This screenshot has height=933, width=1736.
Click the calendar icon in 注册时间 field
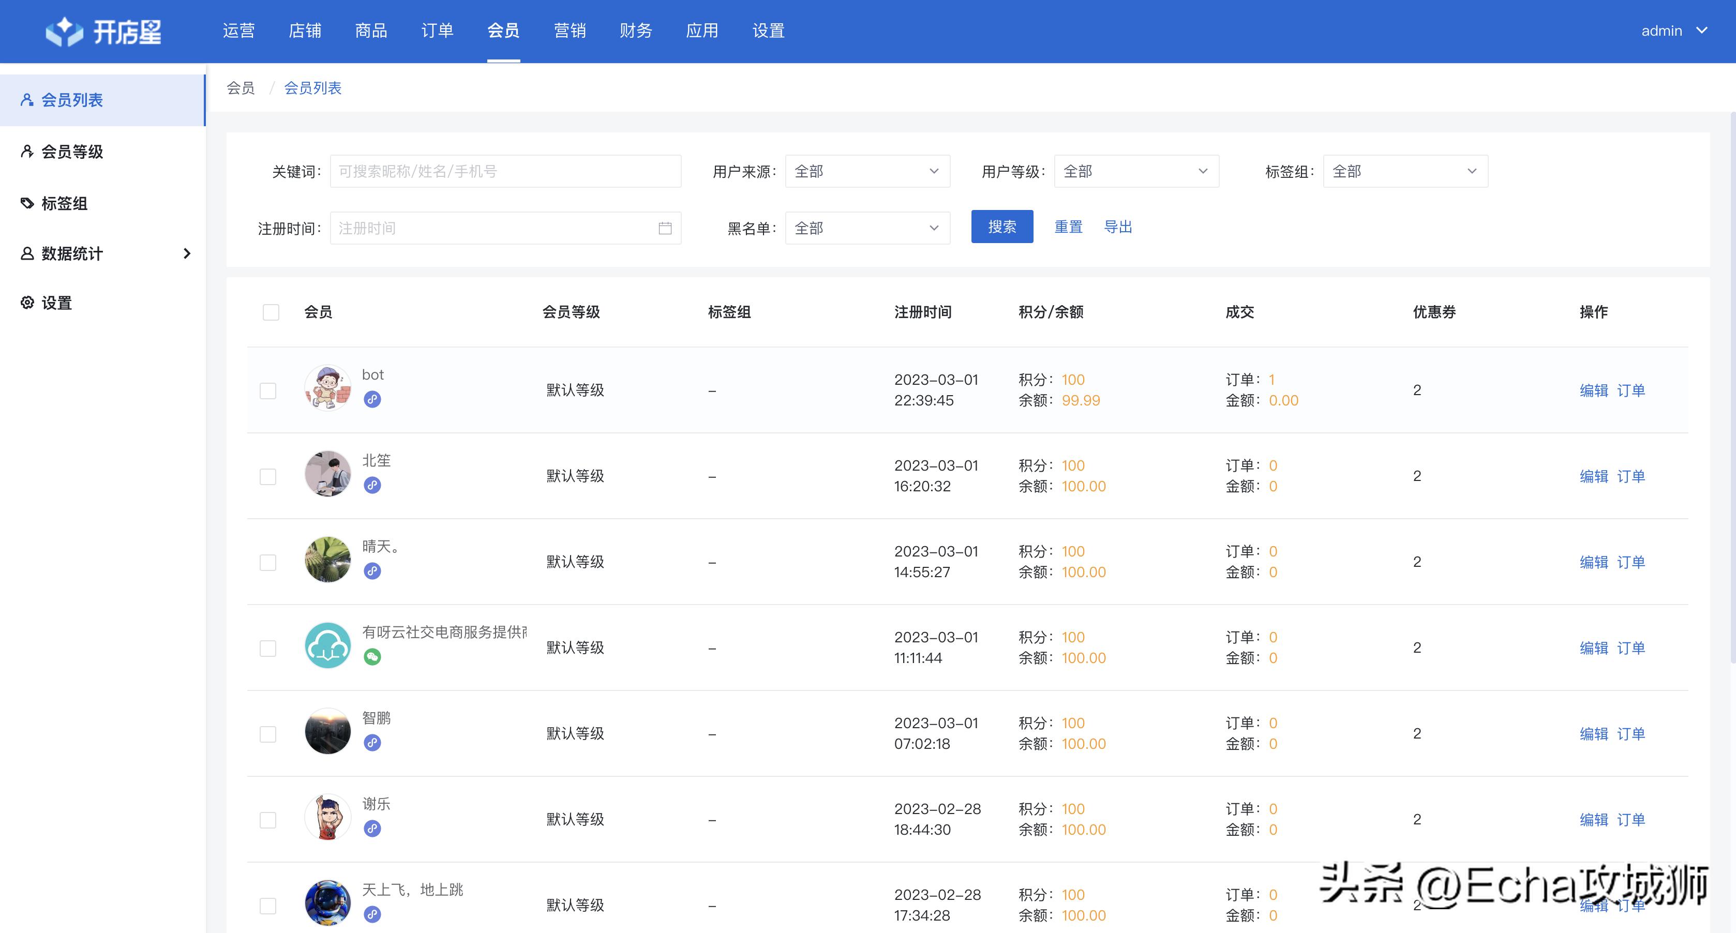point(665,228)
